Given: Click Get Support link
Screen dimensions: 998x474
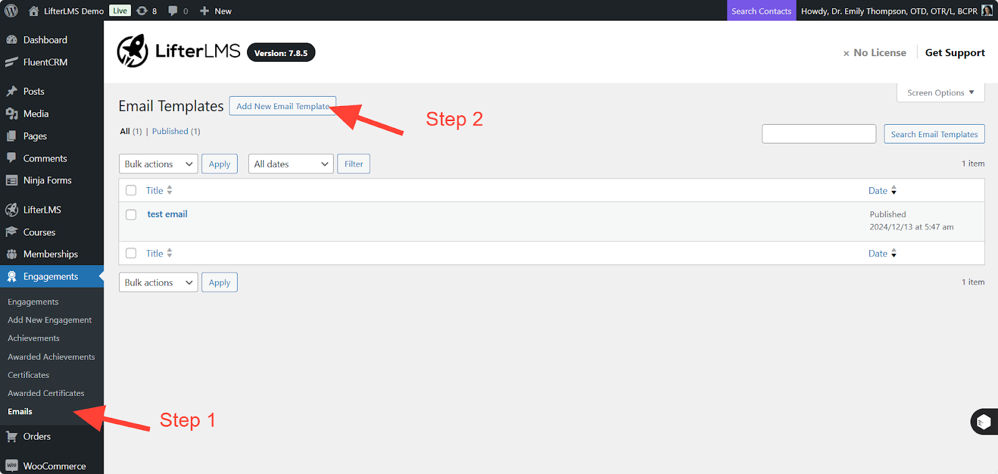Looking at the screenshot, I should point(955,52).
